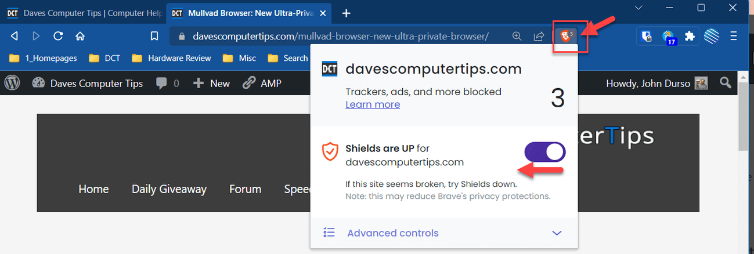The height and width of the screenshot is (254, 754).
Task: Open the Hardware Review bookmark folder
Action: coord(171,58)
